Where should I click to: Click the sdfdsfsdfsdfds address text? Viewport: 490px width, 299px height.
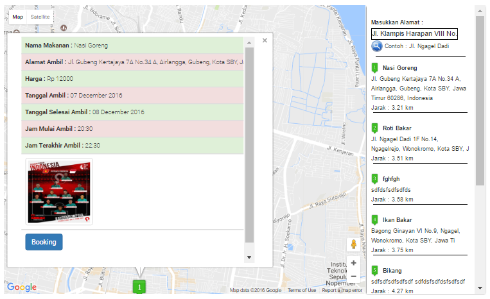tap(391, 190)
